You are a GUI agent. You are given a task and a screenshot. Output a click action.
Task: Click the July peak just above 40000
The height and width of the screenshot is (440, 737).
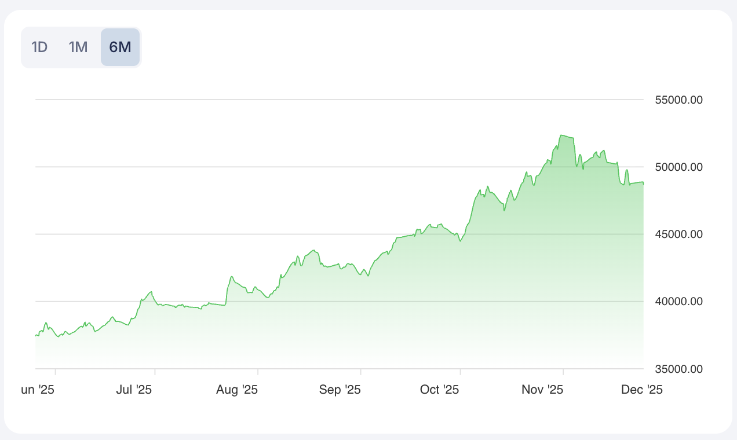(151, 292)
